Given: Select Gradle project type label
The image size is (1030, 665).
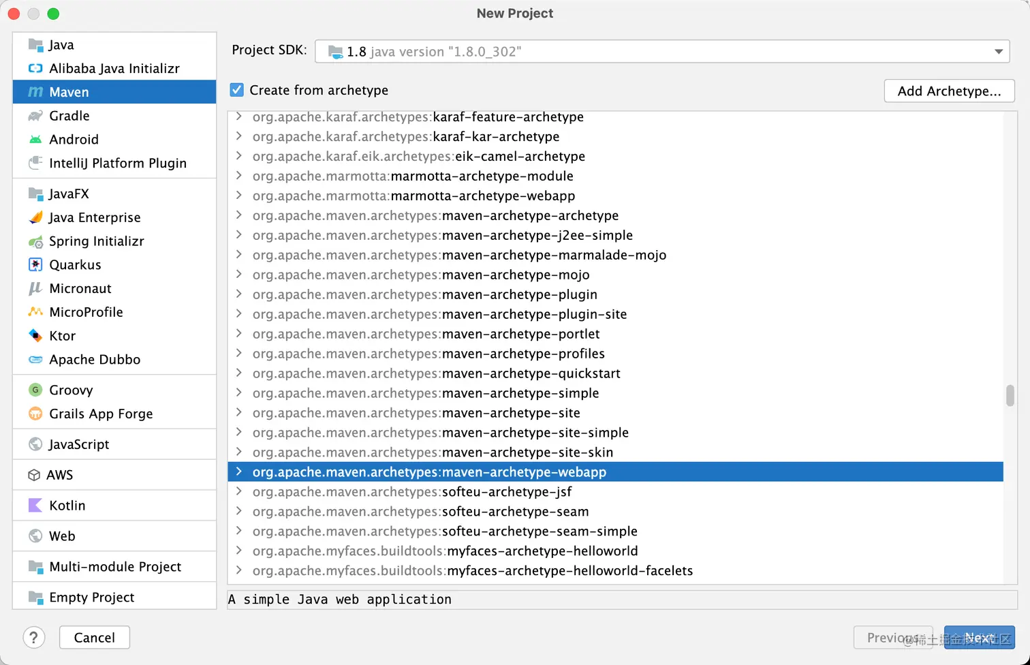Looking at the screenshot, I should (69, 116).
